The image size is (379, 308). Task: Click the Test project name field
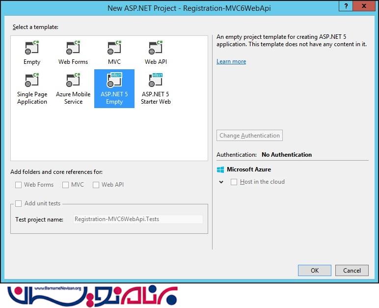point(138,220)
